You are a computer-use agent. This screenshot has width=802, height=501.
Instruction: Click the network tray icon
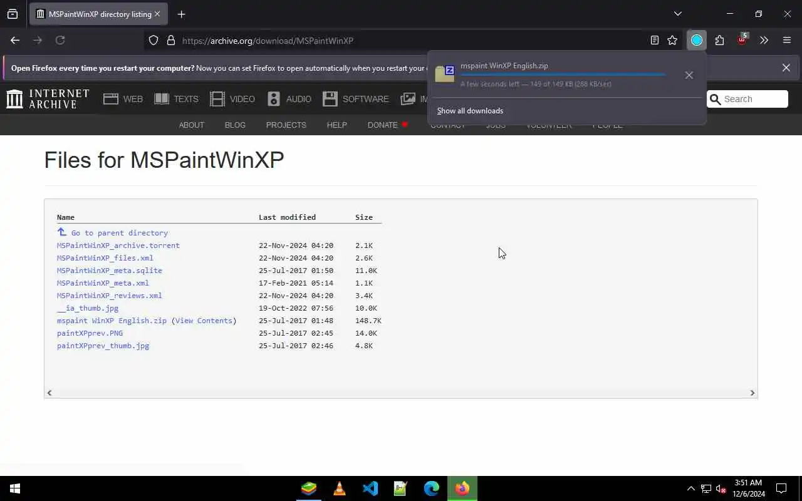tap(706, 488)
